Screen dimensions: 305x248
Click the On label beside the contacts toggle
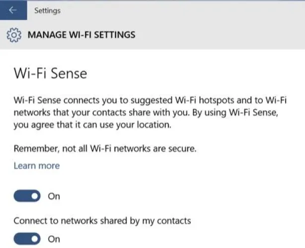coord(54,239)
